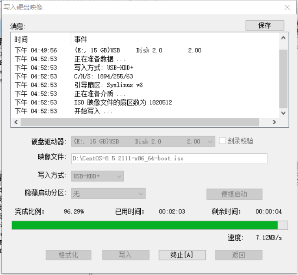Viewport: 298px width, 275px height.
Task: Click the 便捷启动 button
Action: 234,194
